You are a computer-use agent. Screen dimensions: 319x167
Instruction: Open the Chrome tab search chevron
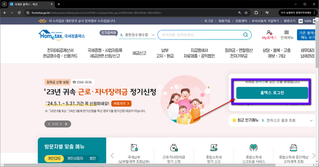pos(4,4)
